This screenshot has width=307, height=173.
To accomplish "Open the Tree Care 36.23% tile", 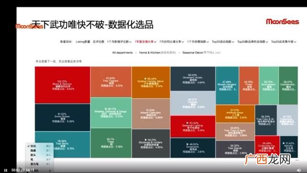I will point(266,120).
